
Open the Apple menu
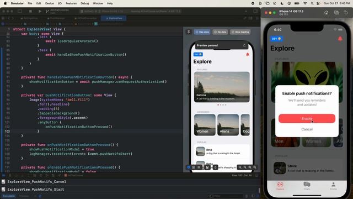tap(5, 3)
